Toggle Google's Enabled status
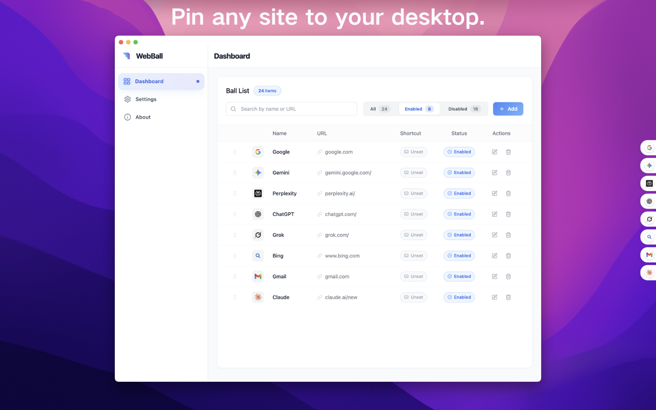This screenshot has height=410, width=656. [459, 152]
